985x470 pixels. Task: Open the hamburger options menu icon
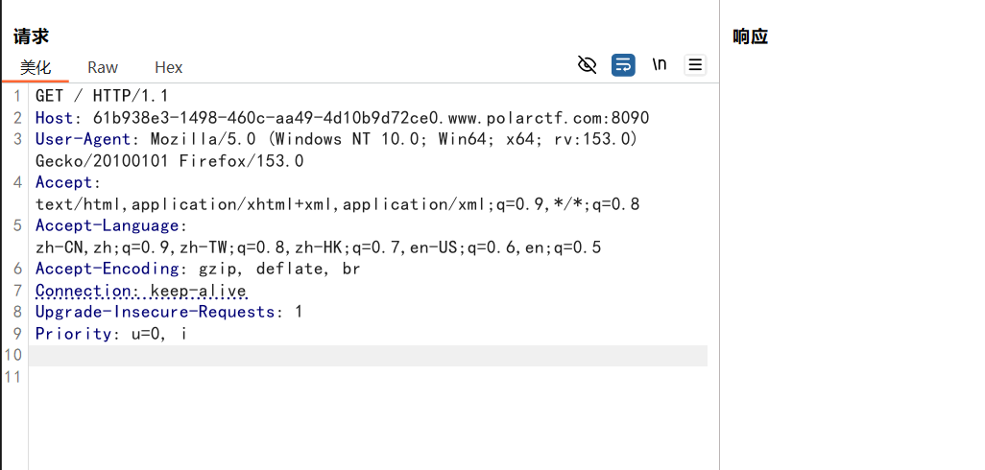695,64
